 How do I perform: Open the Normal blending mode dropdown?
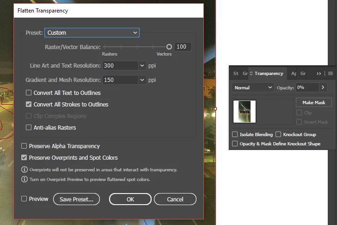(x=253, y=87)
